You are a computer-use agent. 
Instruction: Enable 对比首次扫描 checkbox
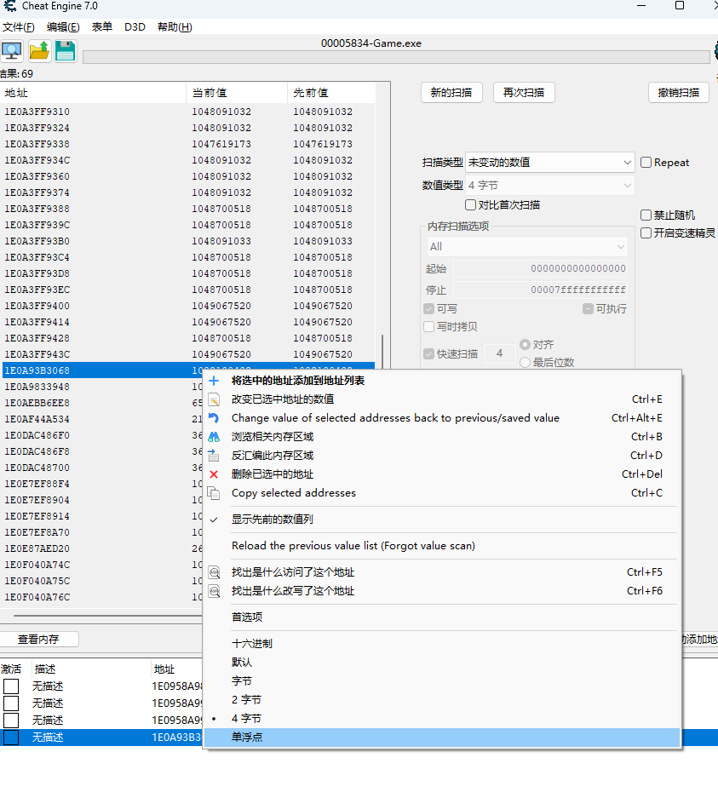tap(471, 204)
